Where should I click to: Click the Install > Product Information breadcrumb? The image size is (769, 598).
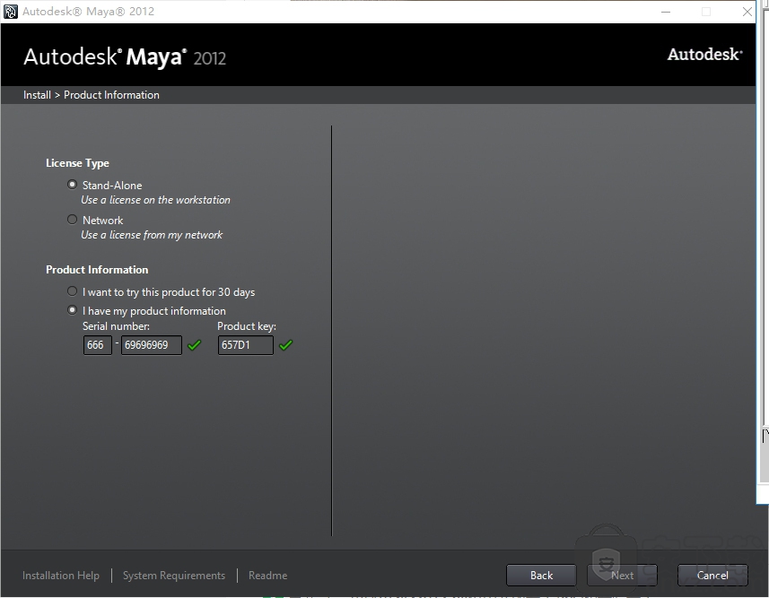92,95
